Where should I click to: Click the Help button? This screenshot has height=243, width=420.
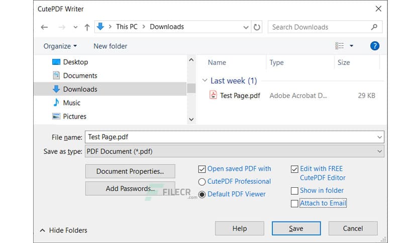pyautogui.click(x=240, y=228)
